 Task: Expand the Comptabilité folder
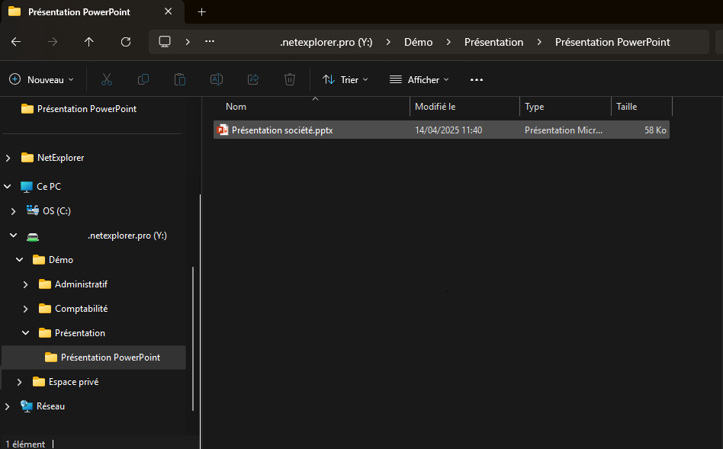click(26, 309)
